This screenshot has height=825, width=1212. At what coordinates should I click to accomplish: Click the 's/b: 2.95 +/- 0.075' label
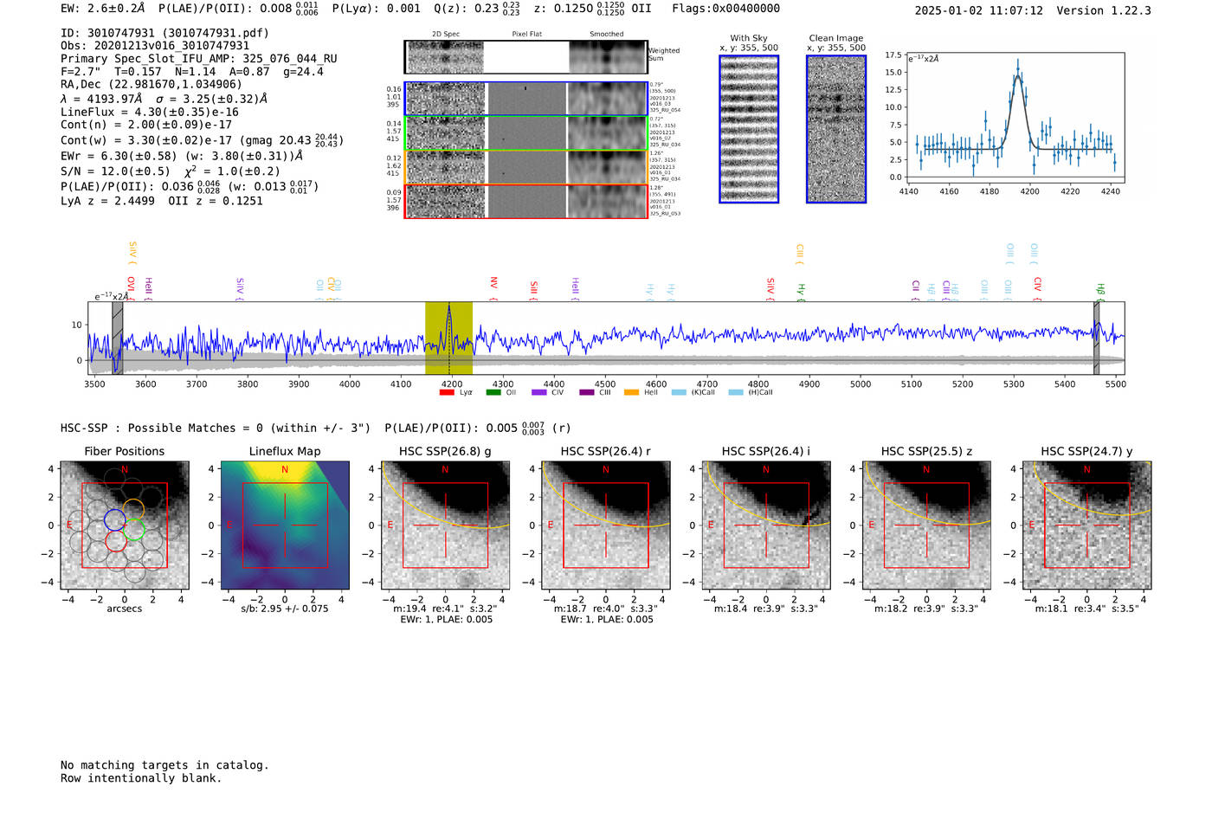click(285, 609)
